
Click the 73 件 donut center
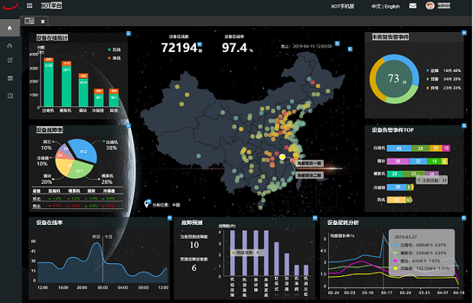(394, 79)
